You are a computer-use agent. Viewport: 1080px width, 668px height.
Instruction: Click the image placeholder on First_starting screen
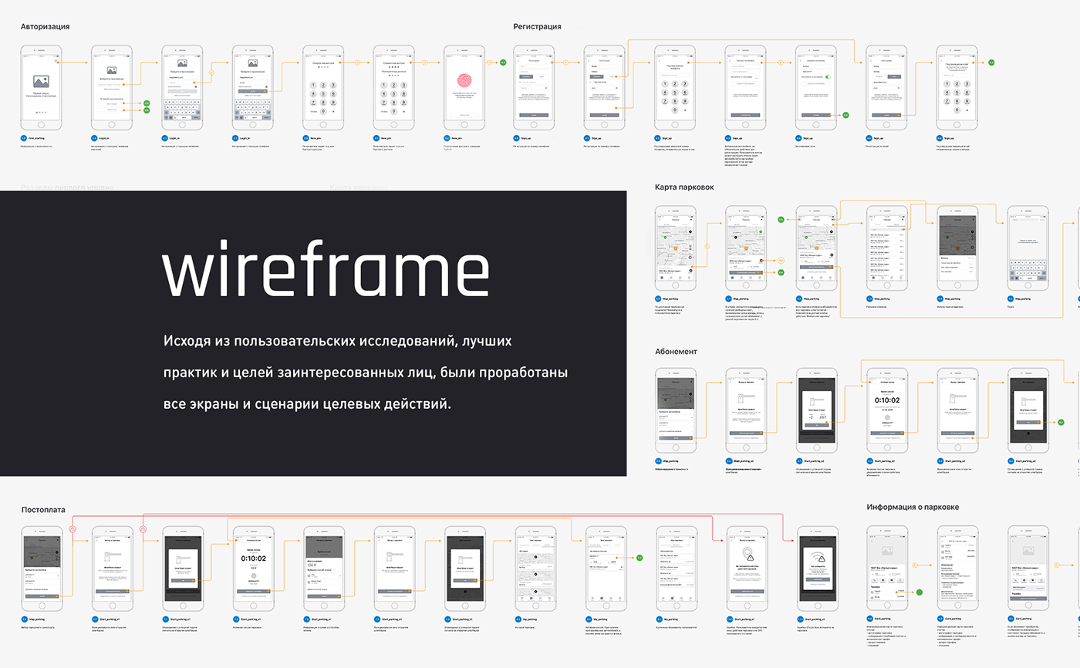(x=40, y=80)
